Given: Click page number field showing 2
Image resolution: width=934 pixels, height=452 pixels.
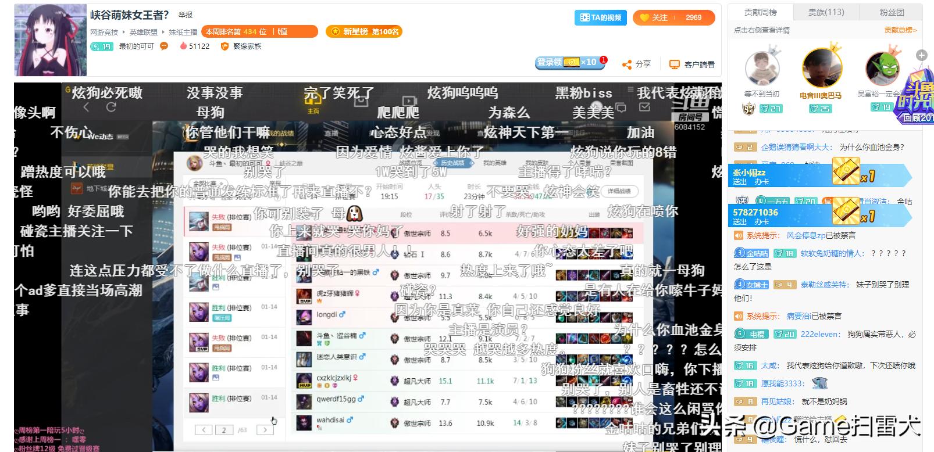Looking at the screenshot, I should point(224,431).
